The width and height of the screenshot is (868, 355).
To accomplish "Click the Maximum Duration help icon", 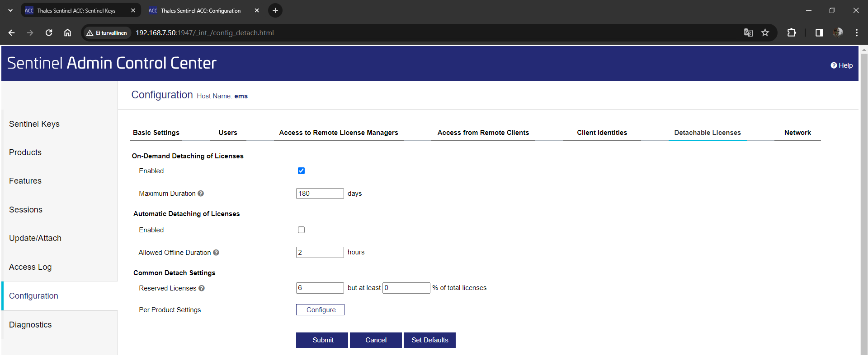I will (x=201, y=194).
